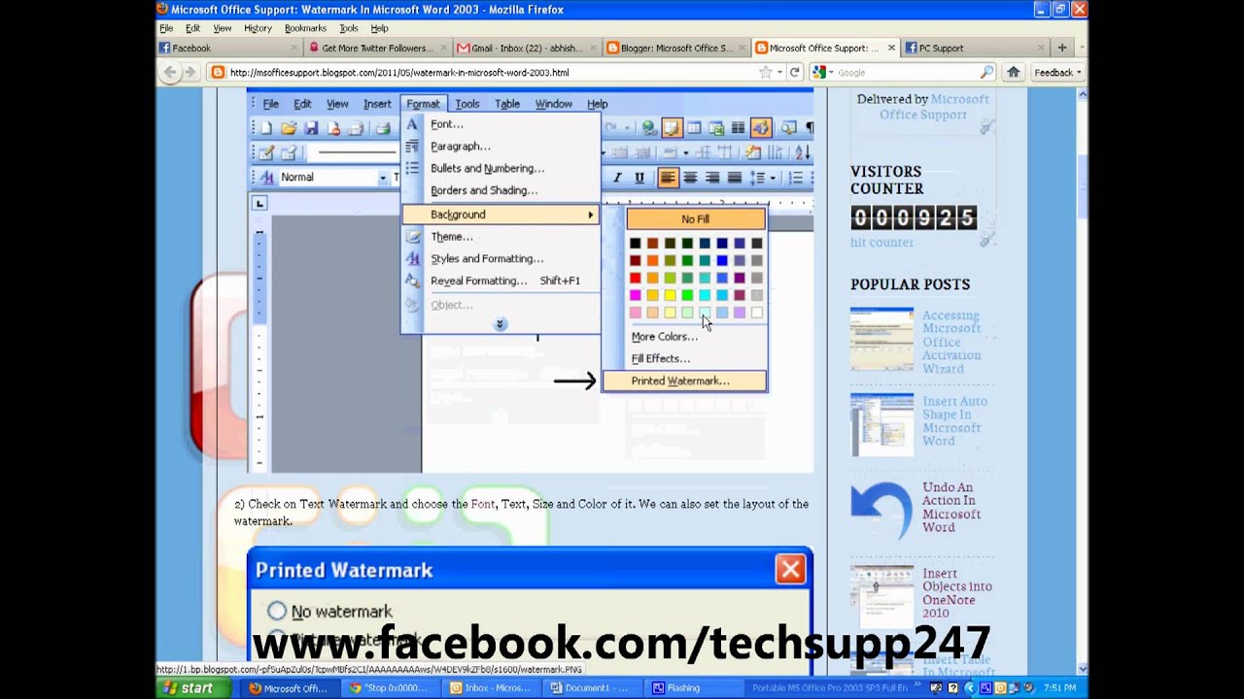
Task: Follow the hit counter link
Action: pyautogui.click(x=882, y=243)
